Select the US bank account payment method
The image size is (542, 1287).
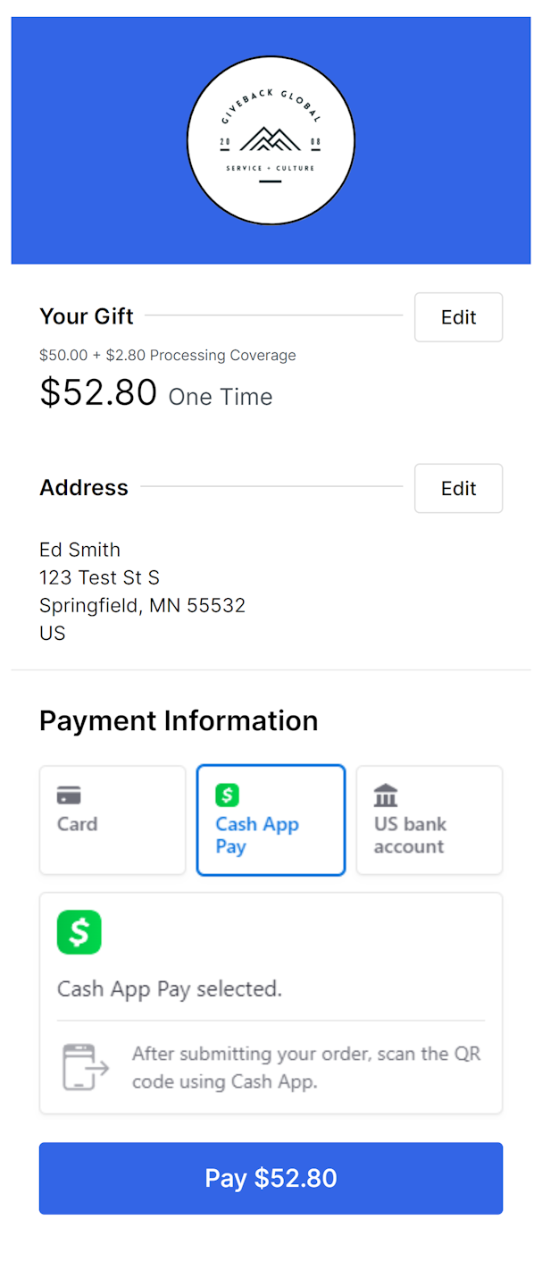[x=429, y=820]
